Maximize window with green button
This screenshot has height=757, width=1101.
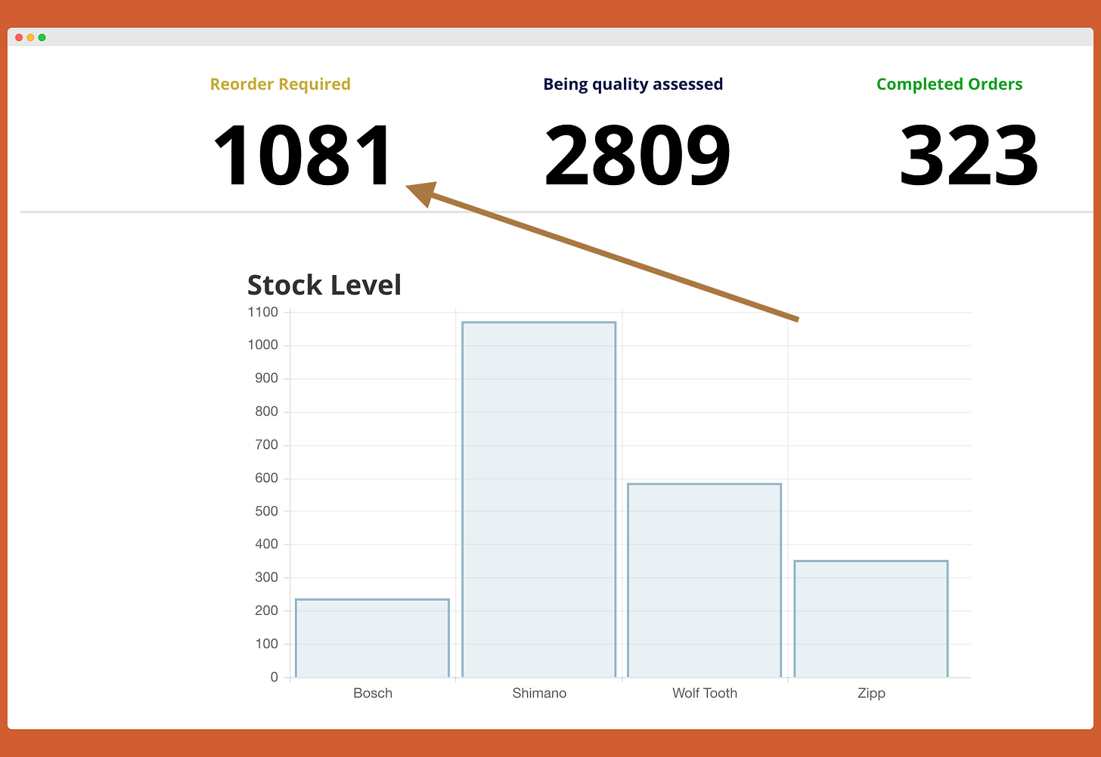click(x=42, y=37)
